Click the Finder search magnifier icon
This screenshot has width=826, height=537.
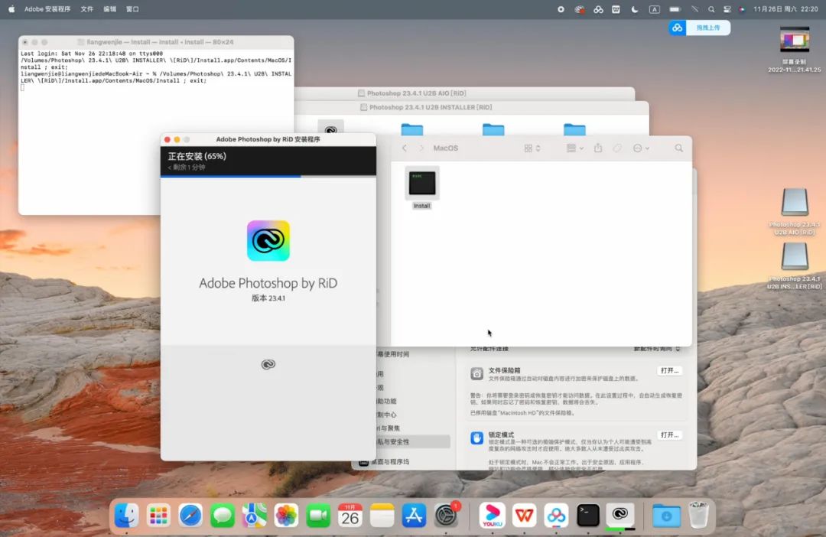coord(679,148)
